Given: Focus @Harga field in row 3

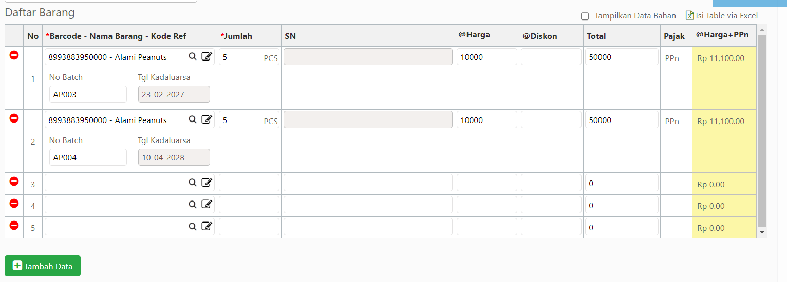Looking at the screenshot, I should pyautogui.click(x=487, y=183).
